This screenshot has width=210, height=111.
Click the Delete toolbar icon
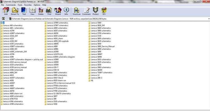pos(41,11)
